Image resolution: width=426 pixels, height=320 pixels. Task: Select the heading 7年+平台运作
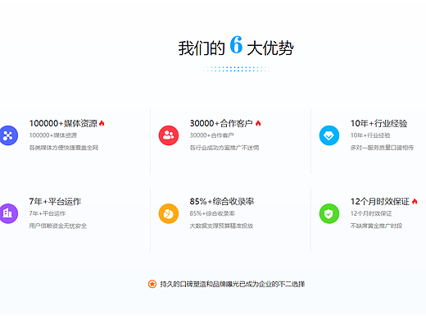tap(55, 202)
